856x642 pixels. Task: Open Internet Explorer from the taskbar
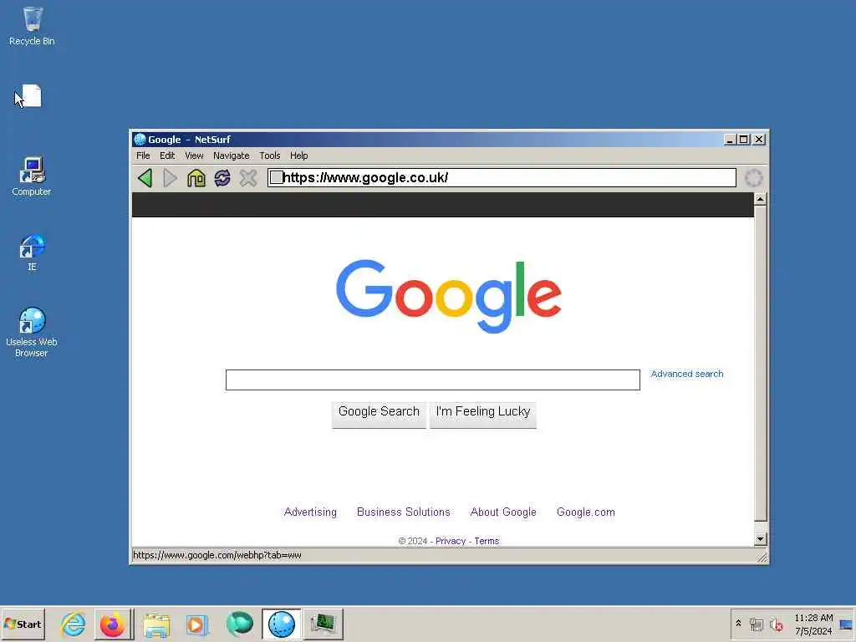click(x=74, y=624)
